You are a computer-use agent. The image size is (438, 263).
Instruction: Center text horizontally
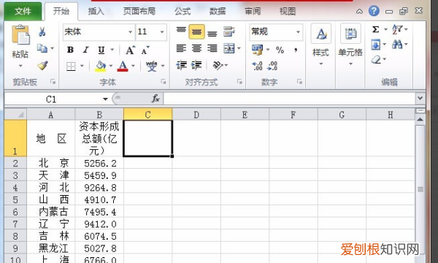point(196,49)
